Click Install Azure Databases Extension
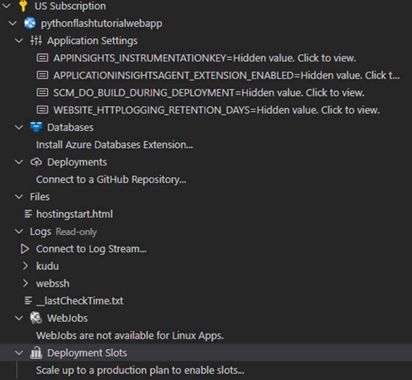 [x=115, y=145]
